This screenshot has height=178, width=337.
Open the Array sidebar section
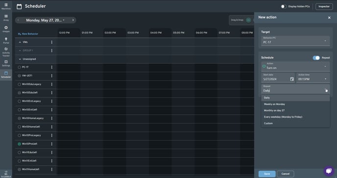coord(6,18)
